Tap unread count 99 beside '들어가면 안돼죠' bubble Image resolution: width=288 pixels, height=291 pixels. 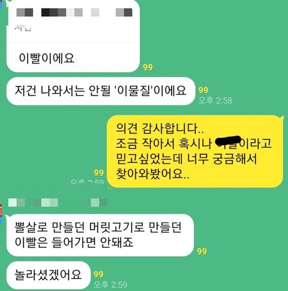point(202,251)
